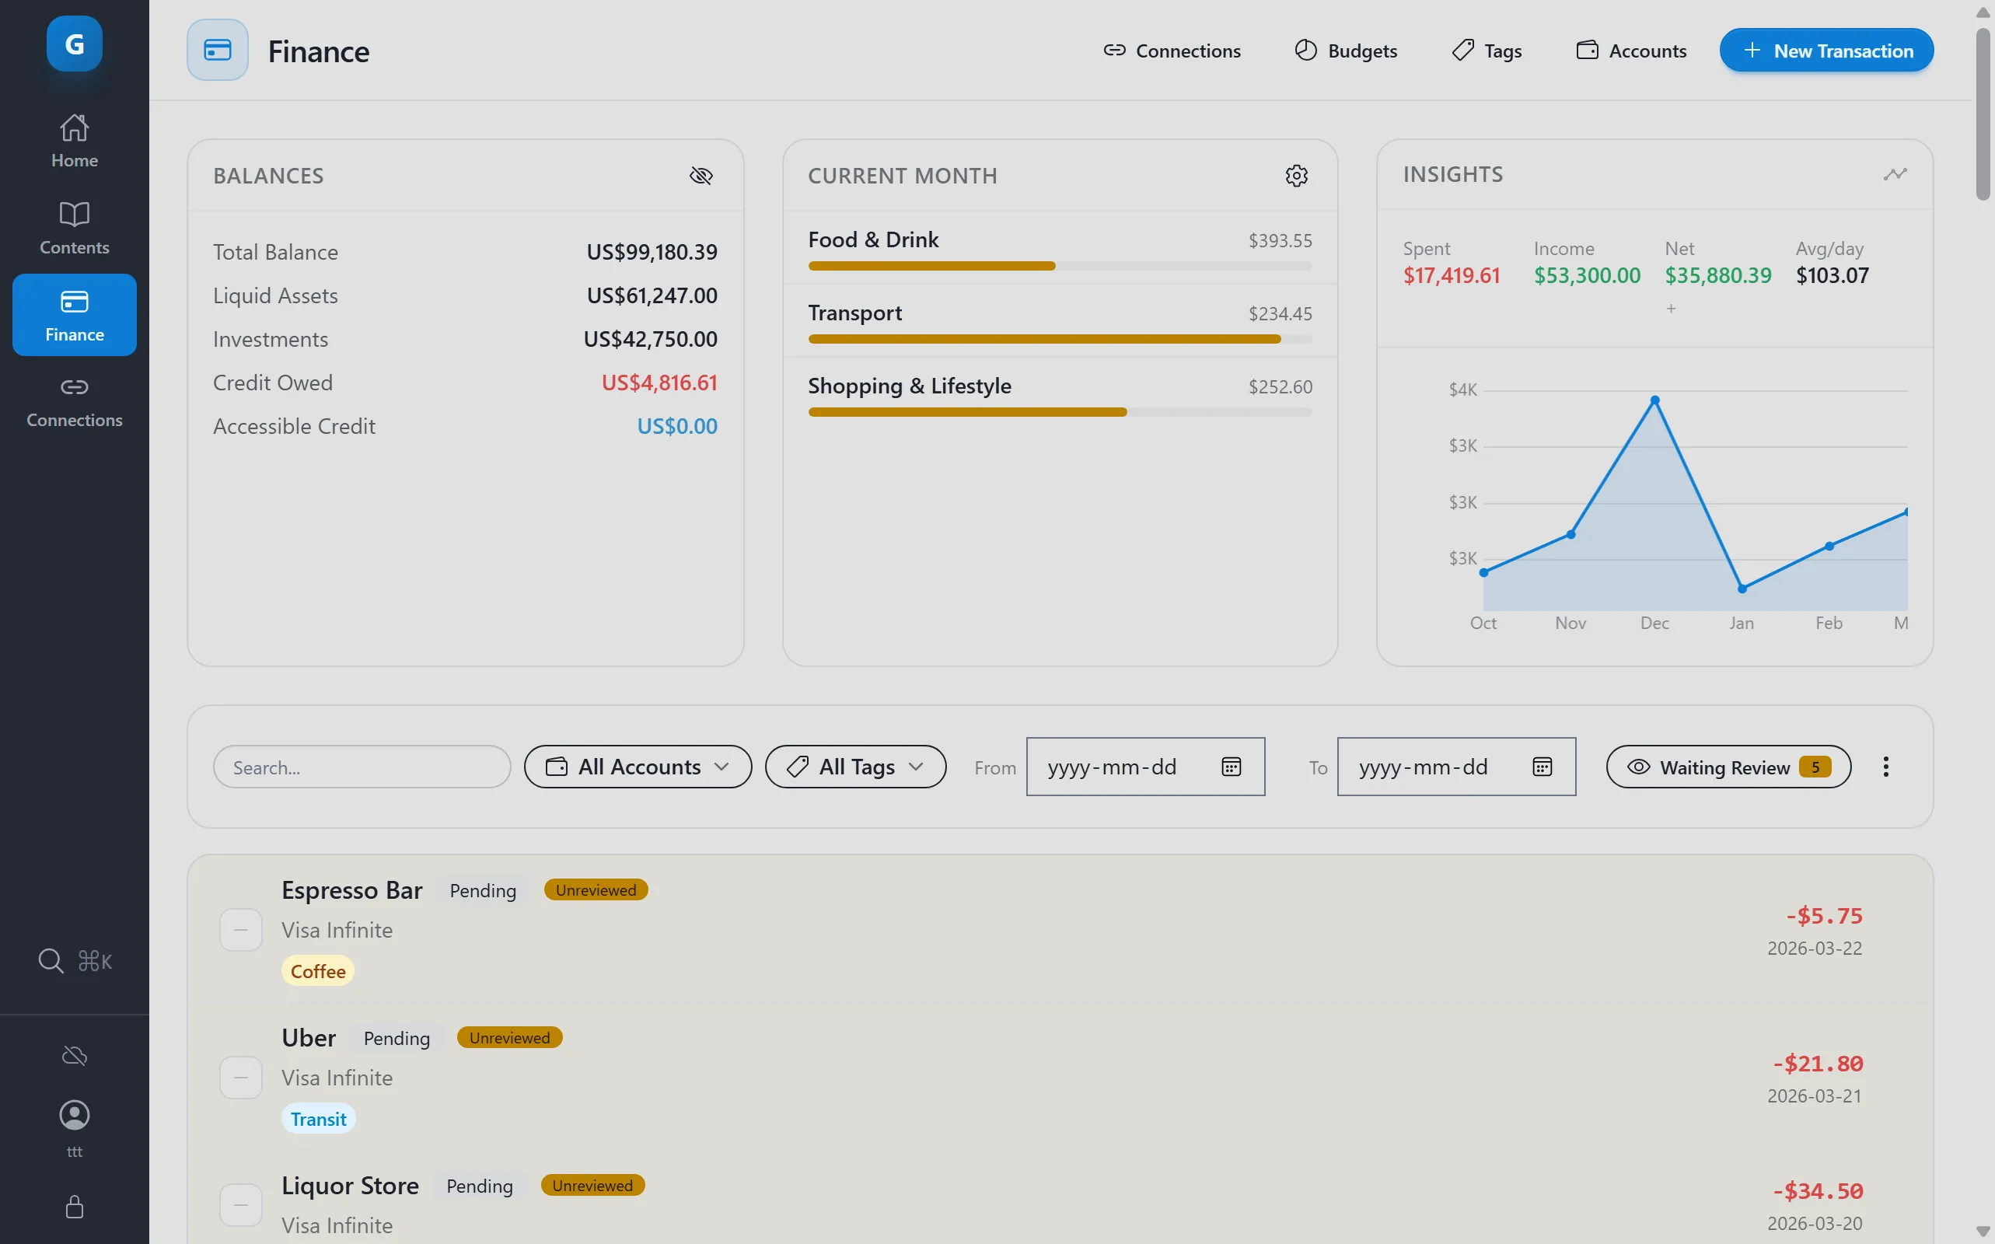The width and height of the screenshot is (1995, 1244).
Task: Open the From date calendar picker
Action: point(1231,766)
